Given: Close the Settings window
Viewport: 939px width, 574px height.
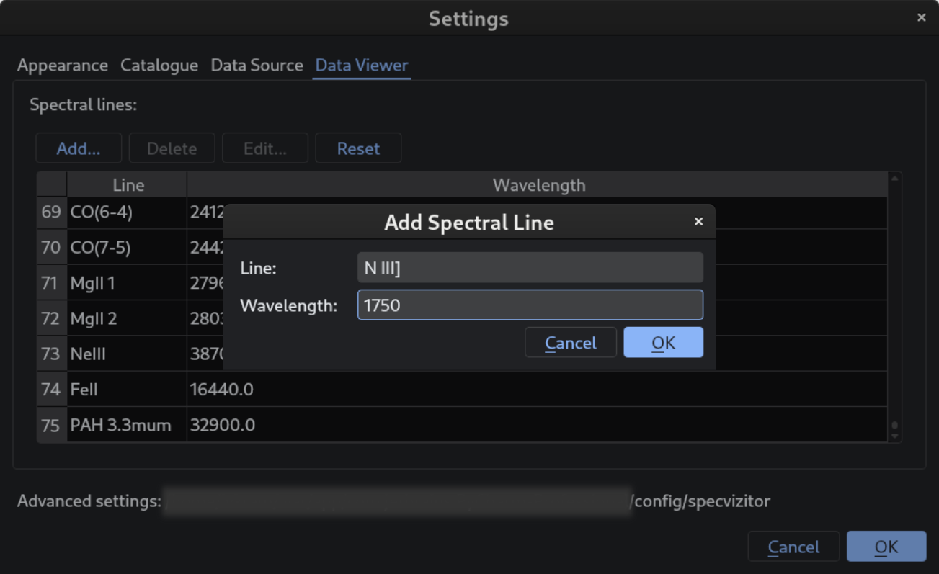Looking at the screenshot, I should click(x=922, y=18).
